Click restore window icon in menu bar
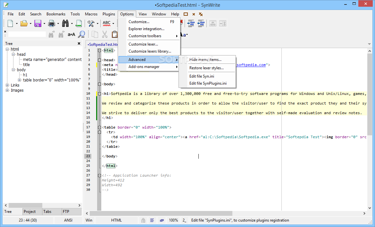 point(186,14)
